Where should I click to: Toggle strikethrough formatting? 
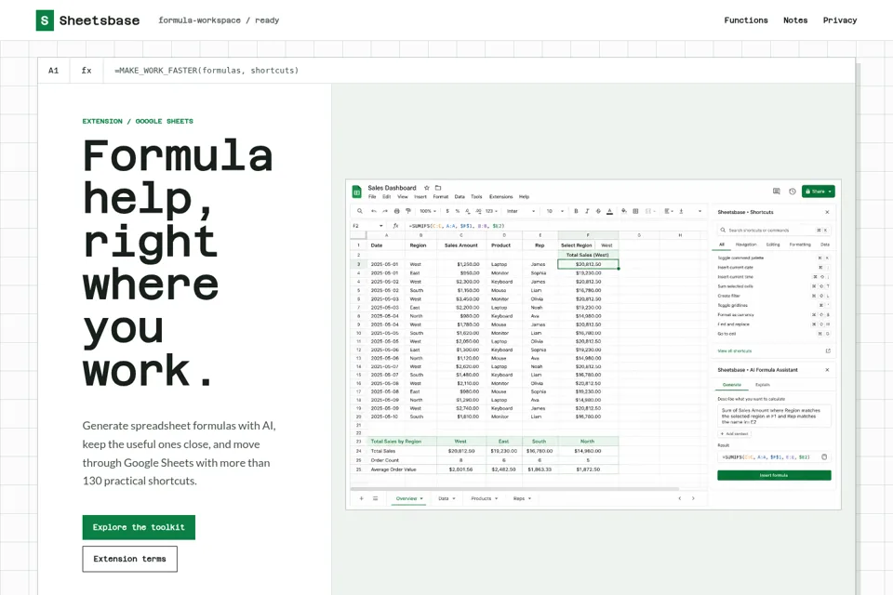[598, 211]
